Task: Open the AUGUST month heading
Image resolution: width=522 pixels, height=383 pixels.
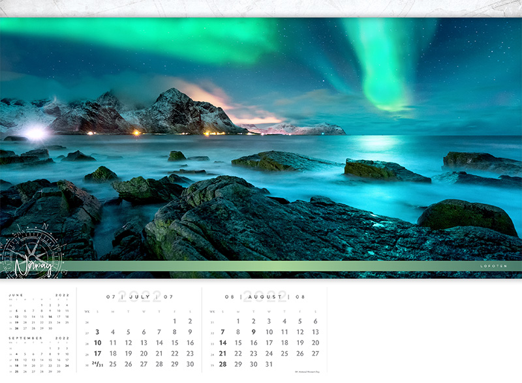Action: click(264, 297)
